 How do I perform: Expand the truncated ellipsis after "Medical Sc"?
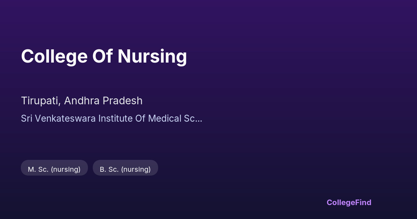[198, 119]
